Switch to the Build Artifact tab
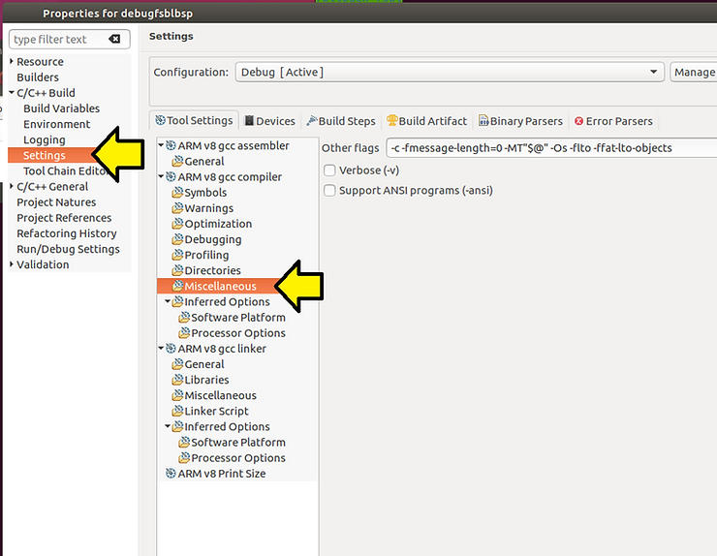Viewport: 717px width, 556px height. coord(426,121)
